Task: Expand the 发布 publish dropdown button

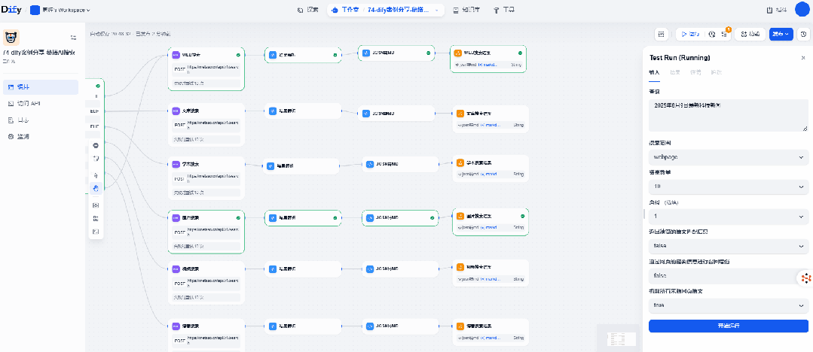Action: (781, 34)
